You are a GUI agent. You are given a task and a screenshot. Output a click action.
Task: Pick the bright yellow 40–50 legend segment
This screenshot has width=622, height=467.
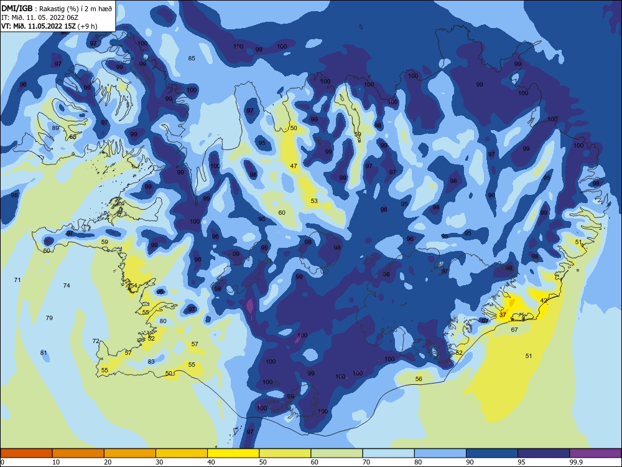[x=233, y=453]
